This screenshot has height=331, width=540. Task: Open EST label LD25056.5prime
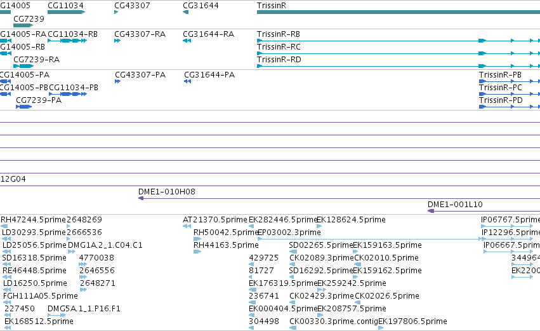click(x=34, y=245)
